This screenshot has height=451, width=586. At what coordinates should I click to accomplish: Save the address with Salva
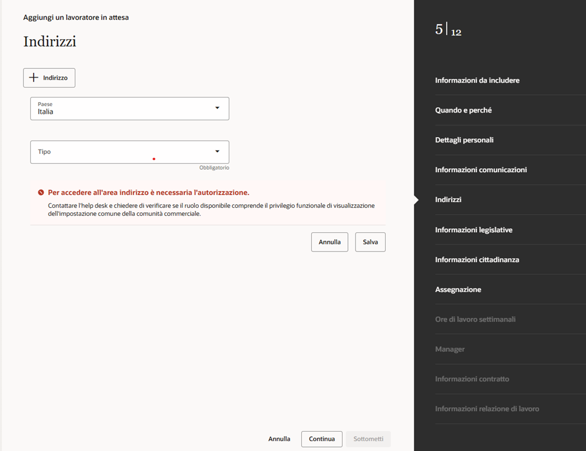[371, 242]
